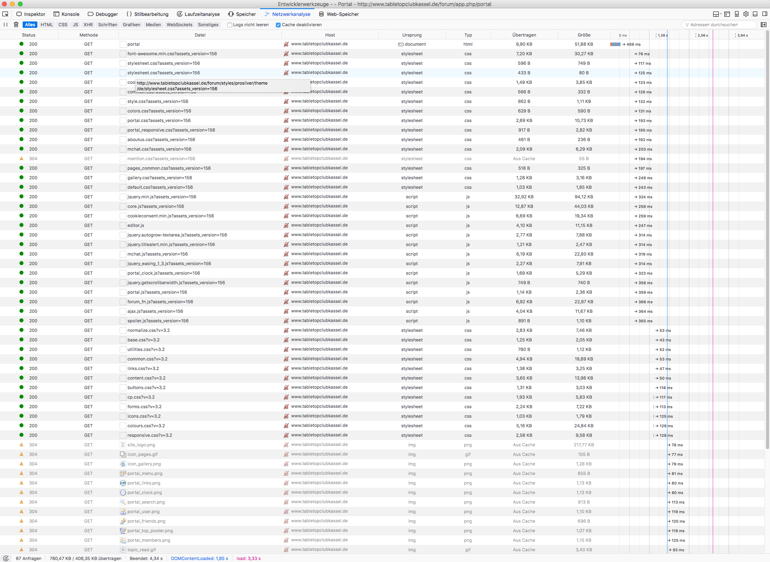Open responsive design mode icon
This screenshot has width=770, height=562.
pyautogui.click(x=737, y=14)
